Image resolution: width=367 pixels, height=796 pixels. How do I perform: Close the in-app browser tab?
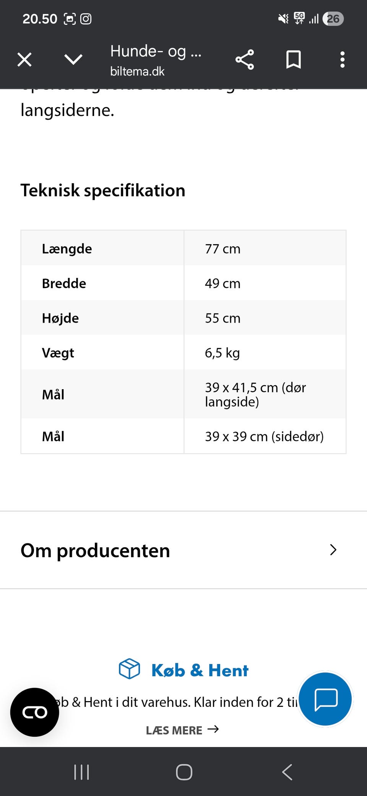(24, 60)
